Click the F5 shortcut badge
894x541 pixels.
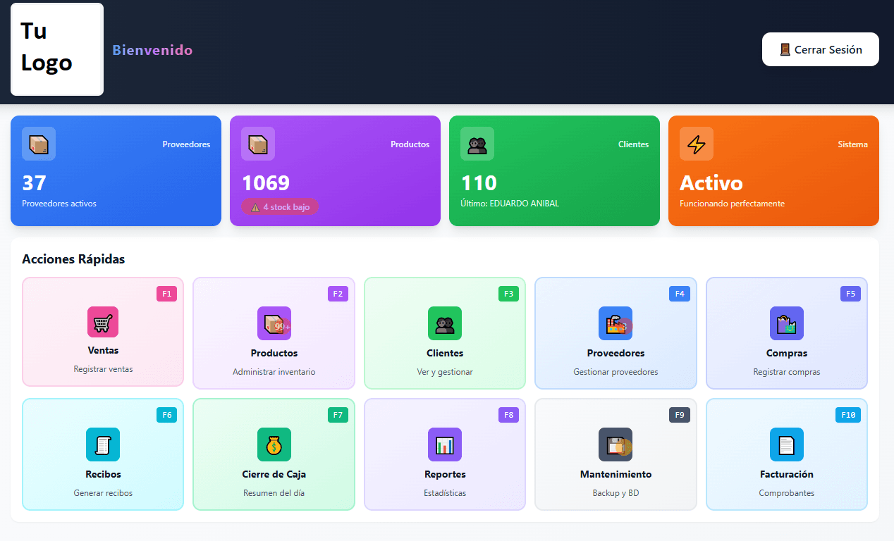pos(850,294)
